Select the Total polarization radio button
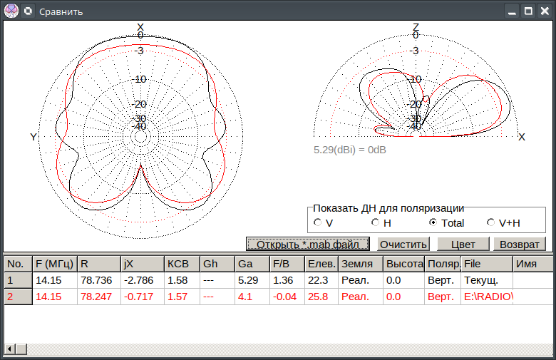 pos(433,222)
